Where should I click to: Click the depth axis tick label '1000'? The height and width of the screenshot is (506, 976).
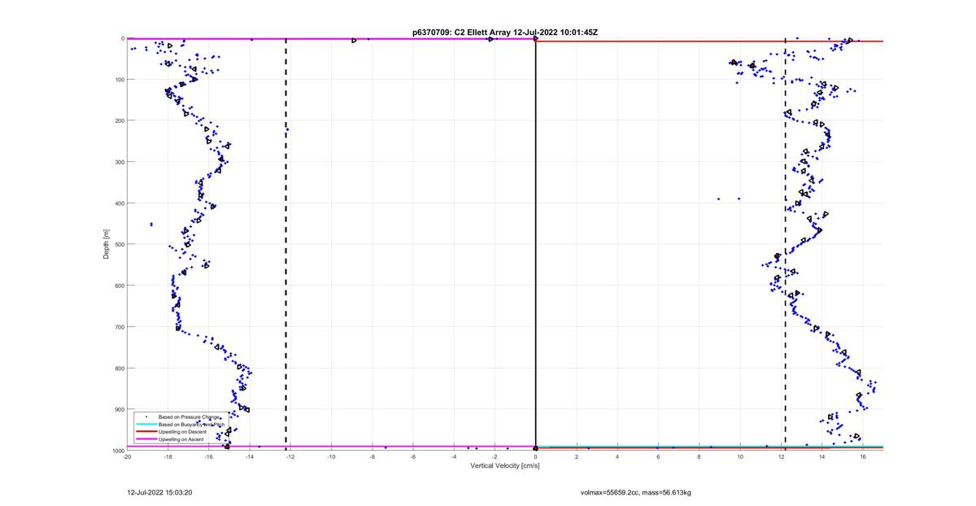point(117,451)
